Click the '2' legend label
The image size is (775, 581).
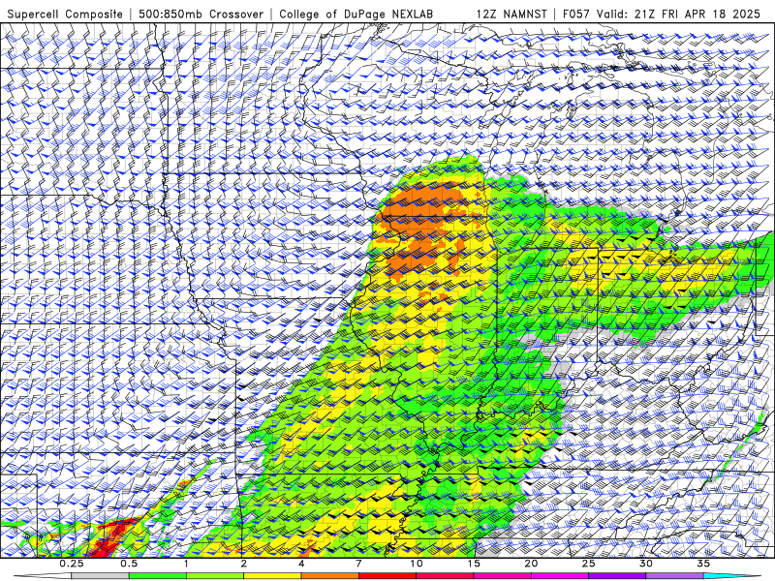[244, 564]
